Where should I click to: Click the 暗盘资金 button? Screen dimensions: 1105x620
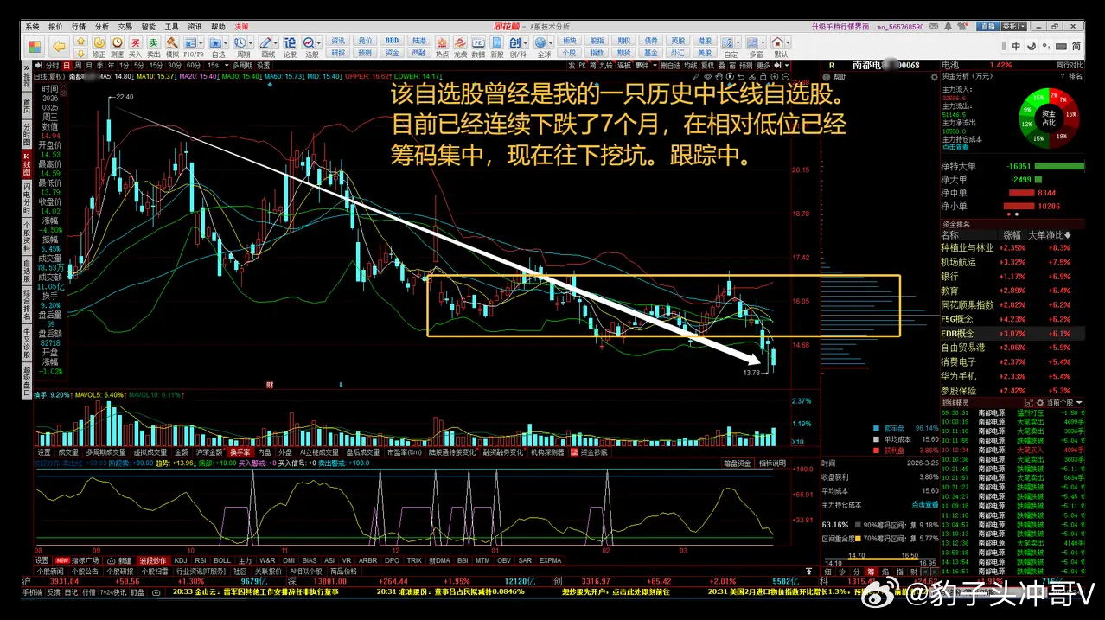click(738, 463)
